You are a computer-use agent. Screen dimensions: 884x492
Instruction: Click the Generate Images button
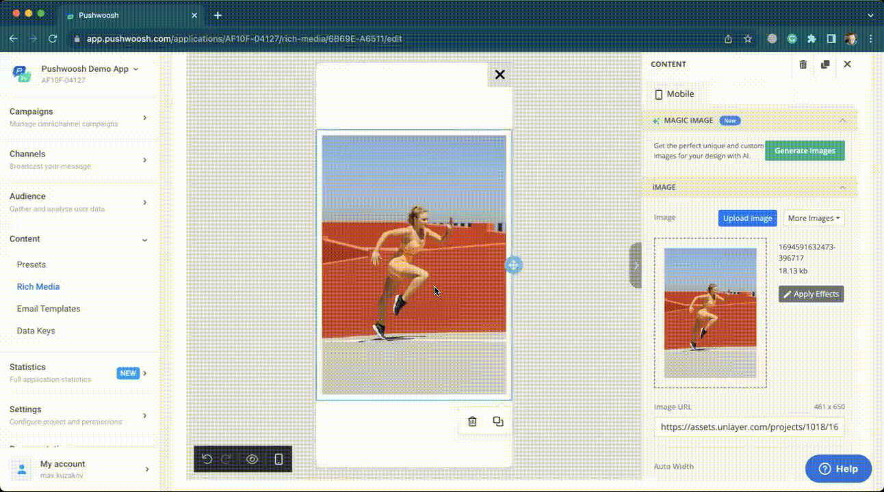pos(805,151)
